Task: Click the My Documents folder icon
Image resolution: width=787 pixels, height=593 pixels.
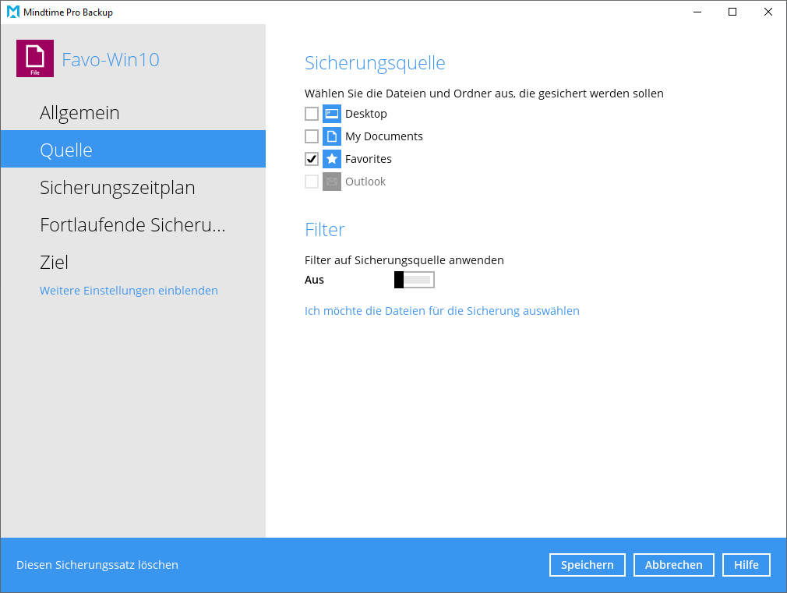Action: pyautogui.click(x=332, y=136)
